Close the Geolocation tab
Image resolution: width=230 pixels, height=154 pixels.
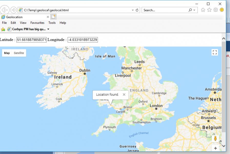tap(48, 17)
